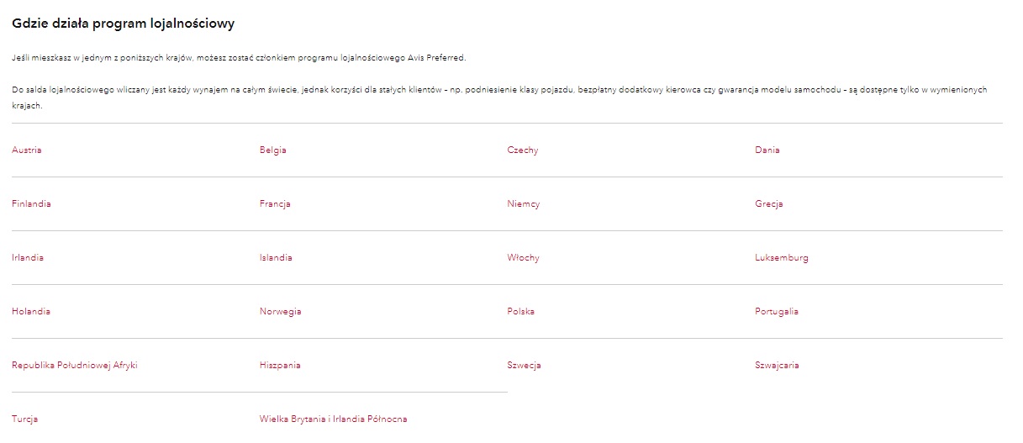The height and width of the screenshot is (443, 1023).
Task: Choose the Islandia link
Action: click(276, 258)
